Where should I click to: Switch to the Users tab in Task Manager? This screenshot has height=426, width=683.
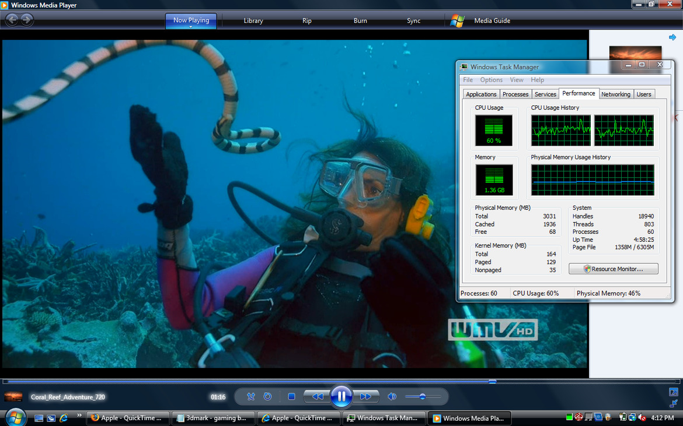coord(644,94)
